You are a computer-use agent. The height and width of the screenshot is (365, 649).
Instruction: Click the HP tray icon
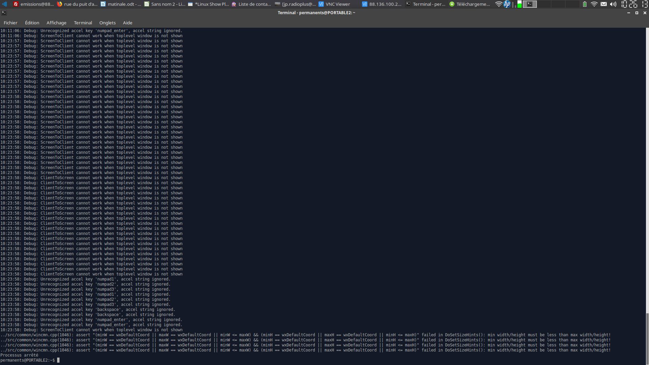(x=507, y=4)
